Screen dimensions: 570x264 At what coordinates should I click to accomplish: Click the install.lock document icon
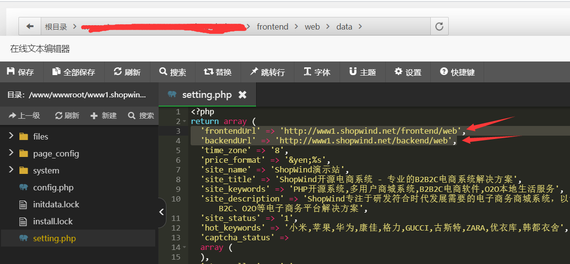[x=23, y=222]
